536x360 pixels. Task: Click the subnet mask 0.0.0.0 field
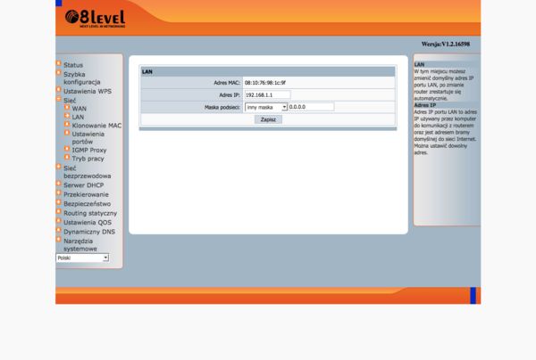click(x=311, y=107)
